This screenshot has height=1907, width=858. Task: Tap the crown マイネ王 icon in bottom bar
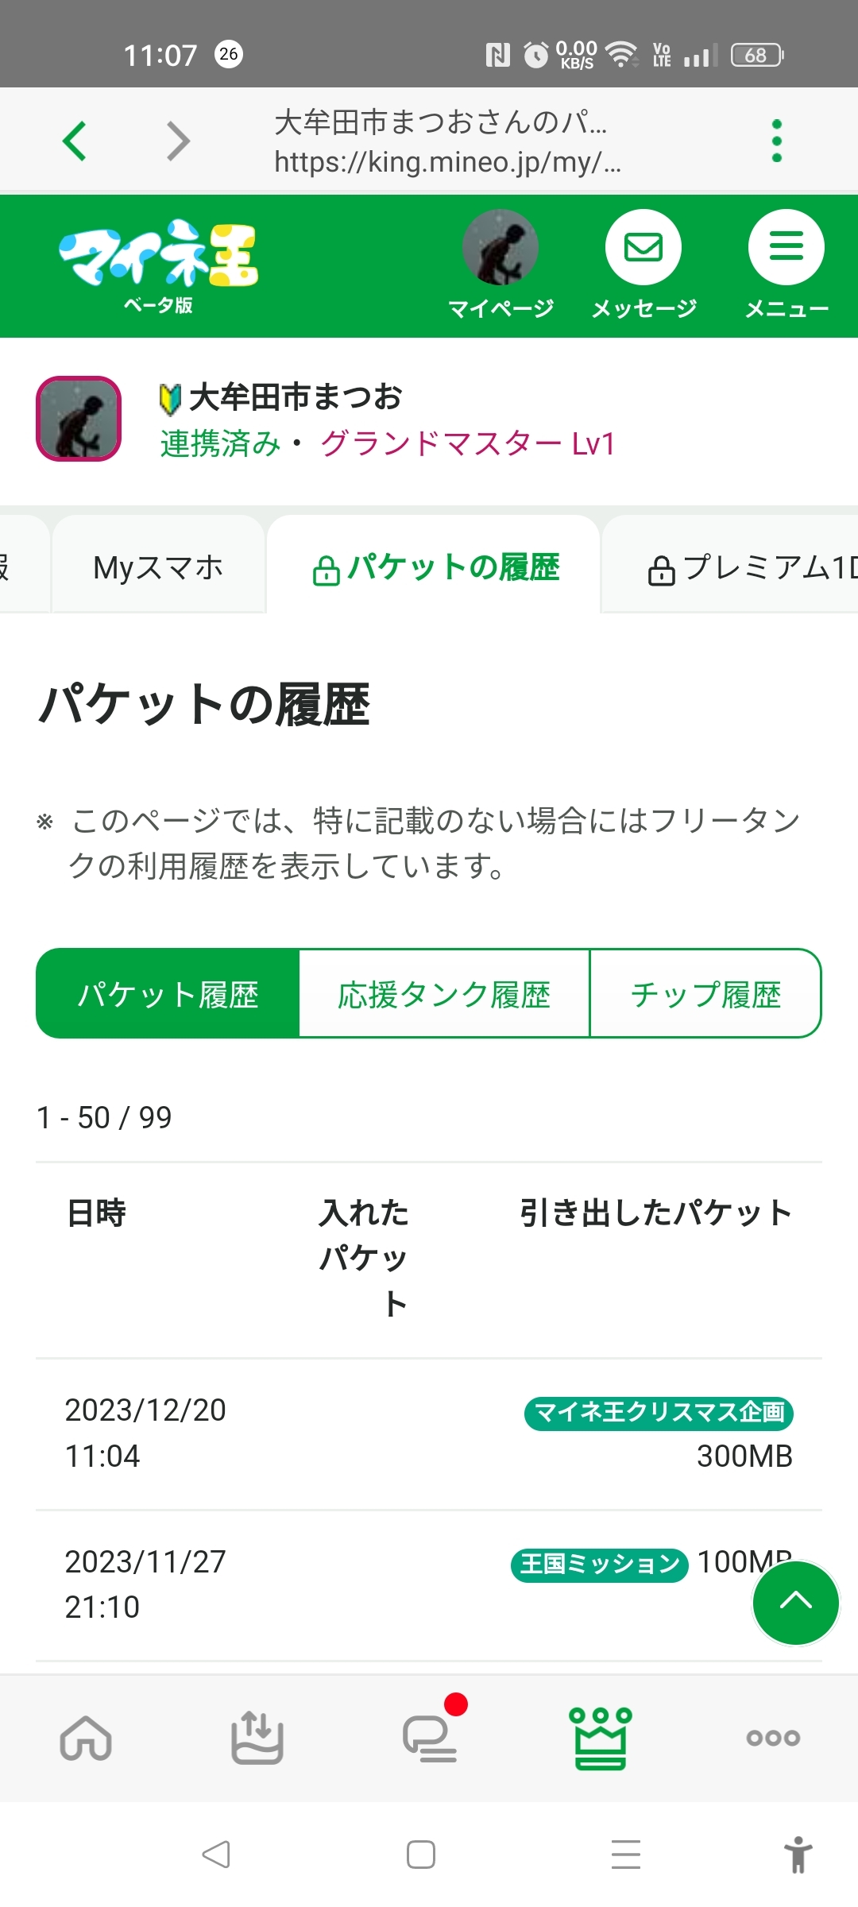(601, 1738)
